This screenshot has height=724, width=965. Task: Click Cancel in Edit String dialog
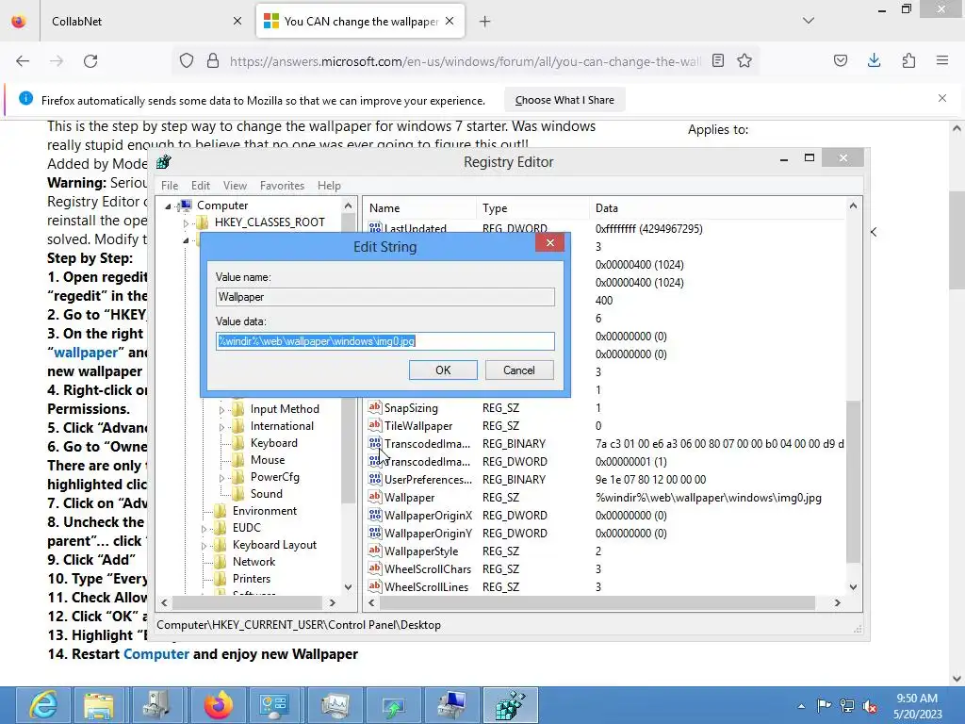point(519,370)
